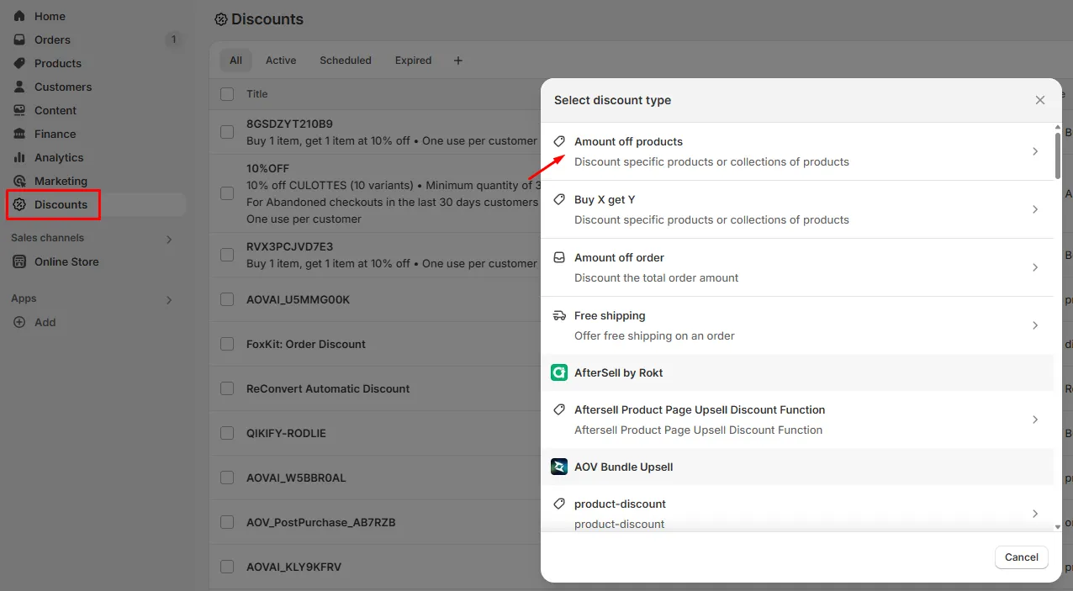The width and height of the screenshot is (1073, 591).
Task: Click the Products tag icon
Action: coord(19,63)
